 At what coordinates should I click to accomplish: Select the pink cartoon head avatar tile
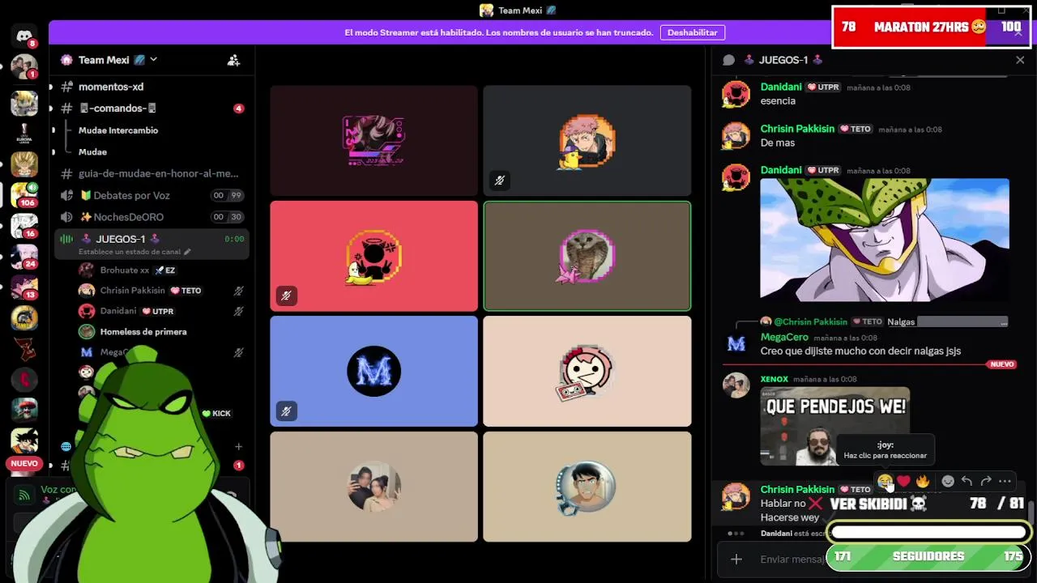pos(587,371)
